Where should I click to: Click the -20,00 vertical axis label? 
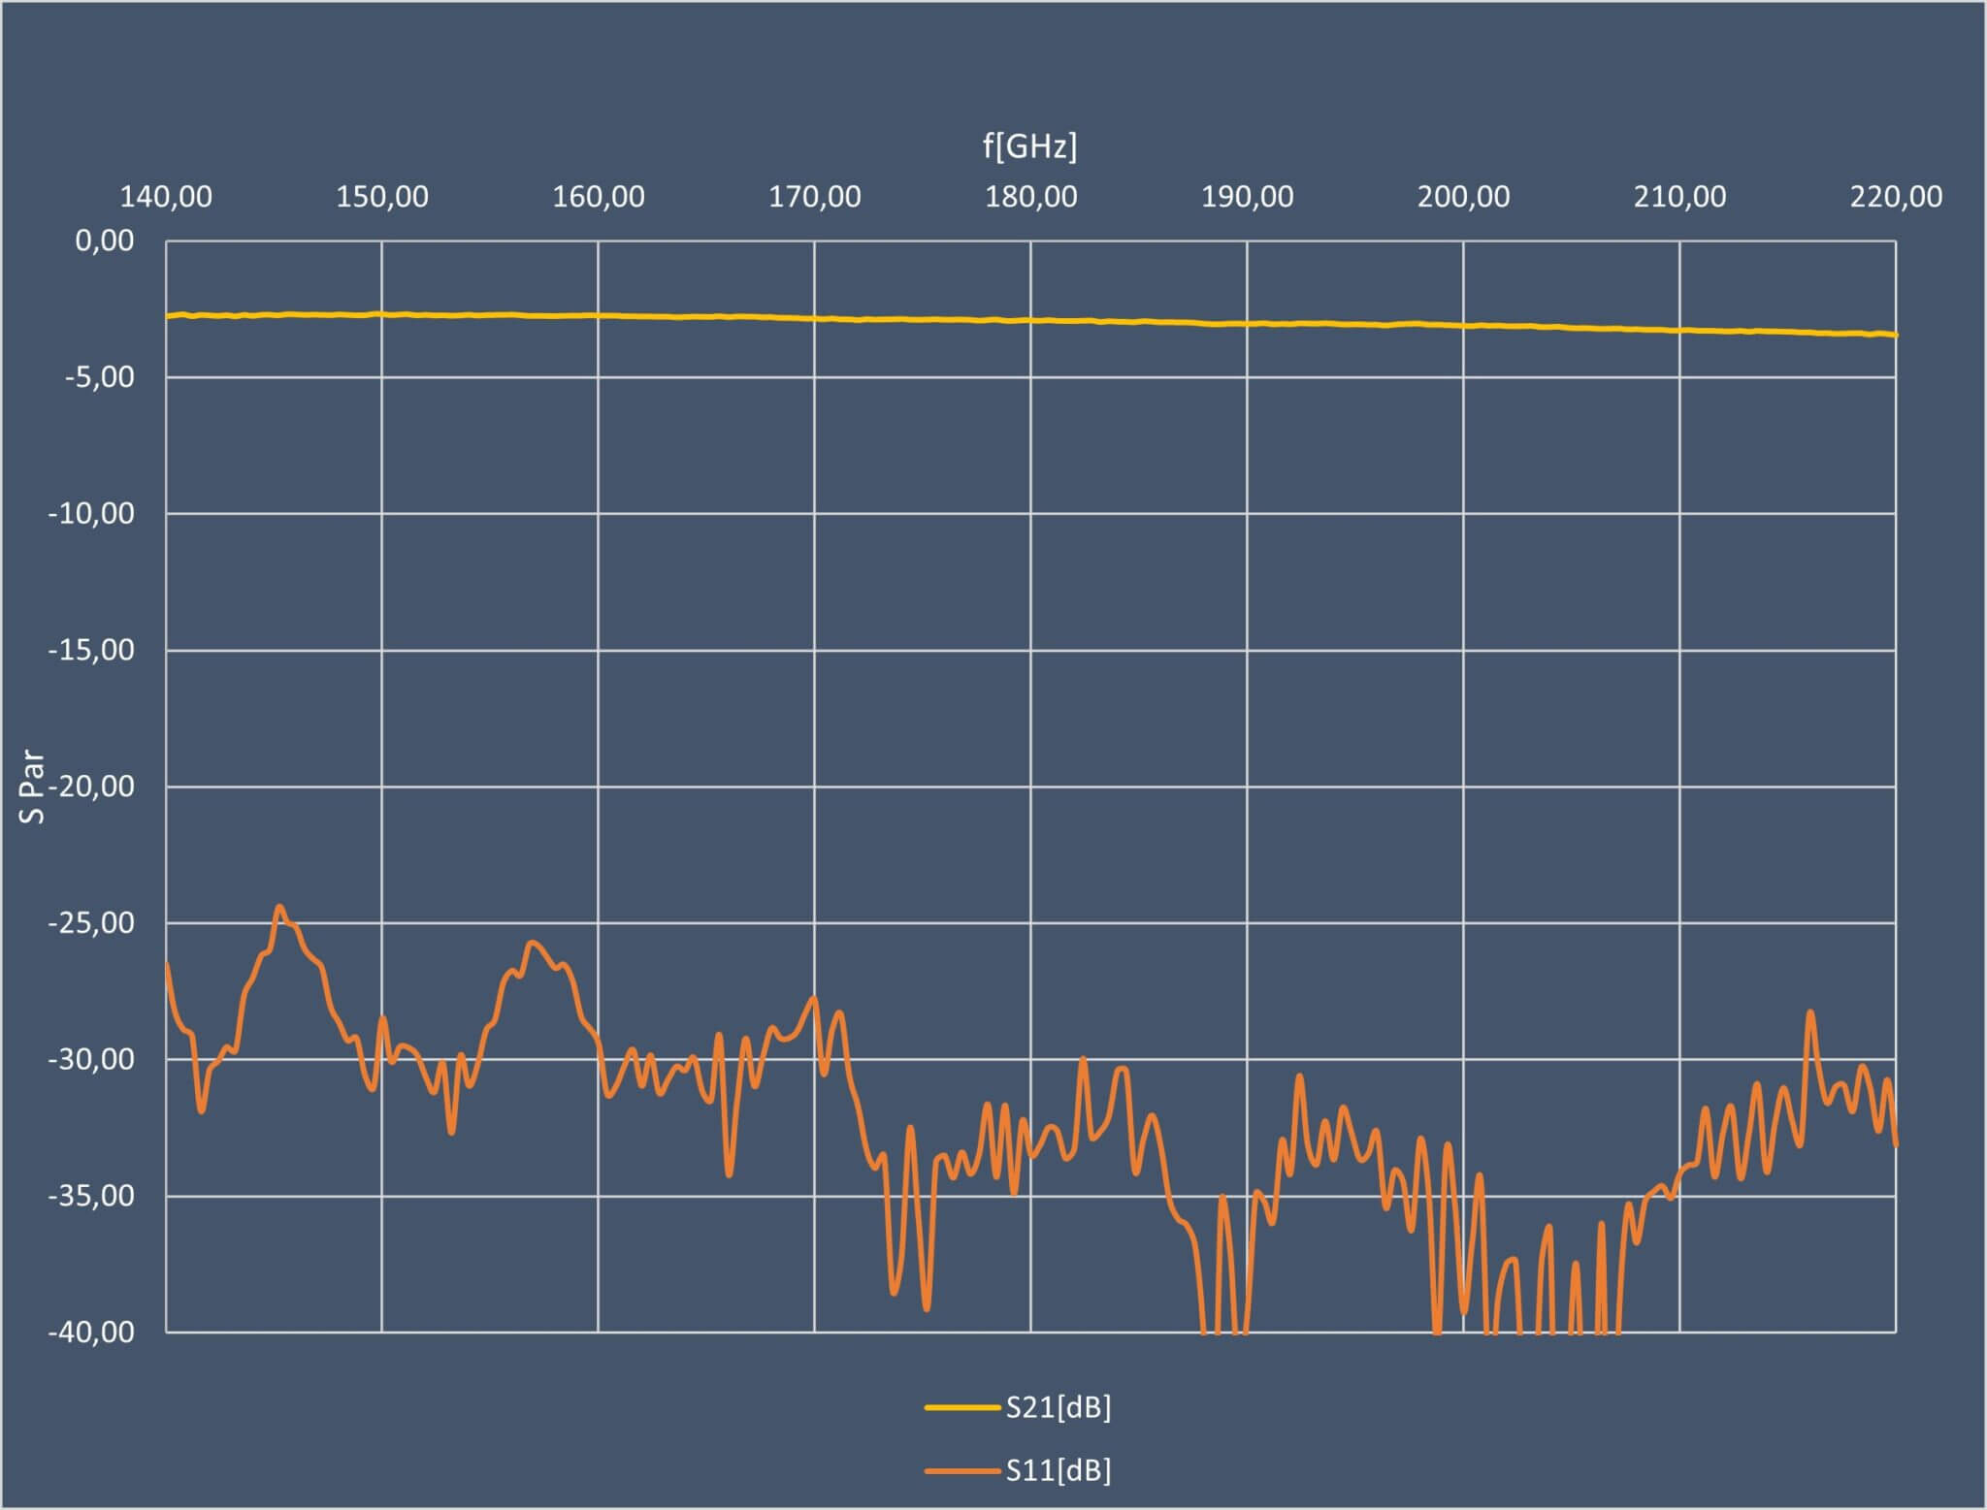93,787
